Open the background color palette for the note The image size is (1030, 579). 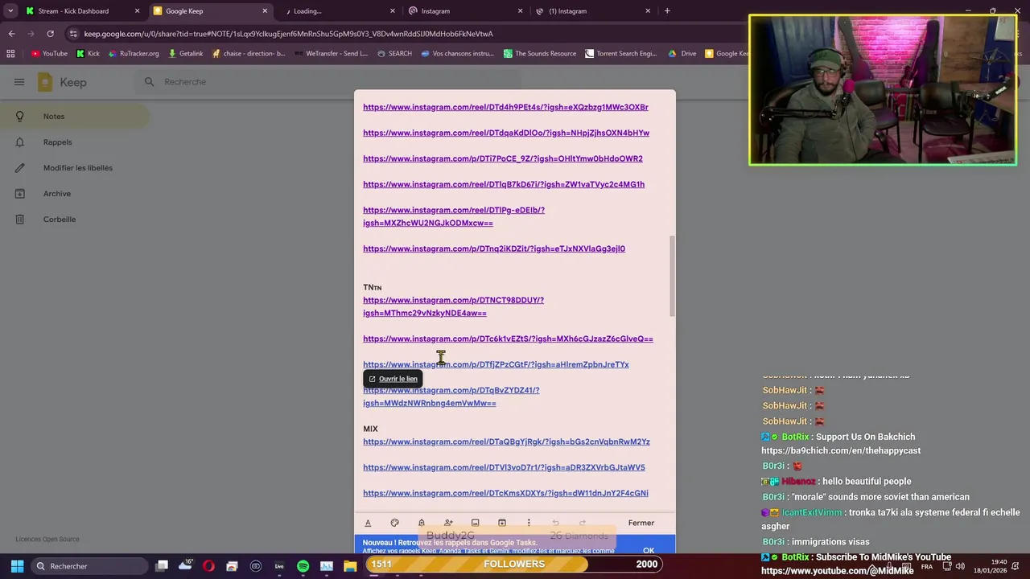pos(394,523)
